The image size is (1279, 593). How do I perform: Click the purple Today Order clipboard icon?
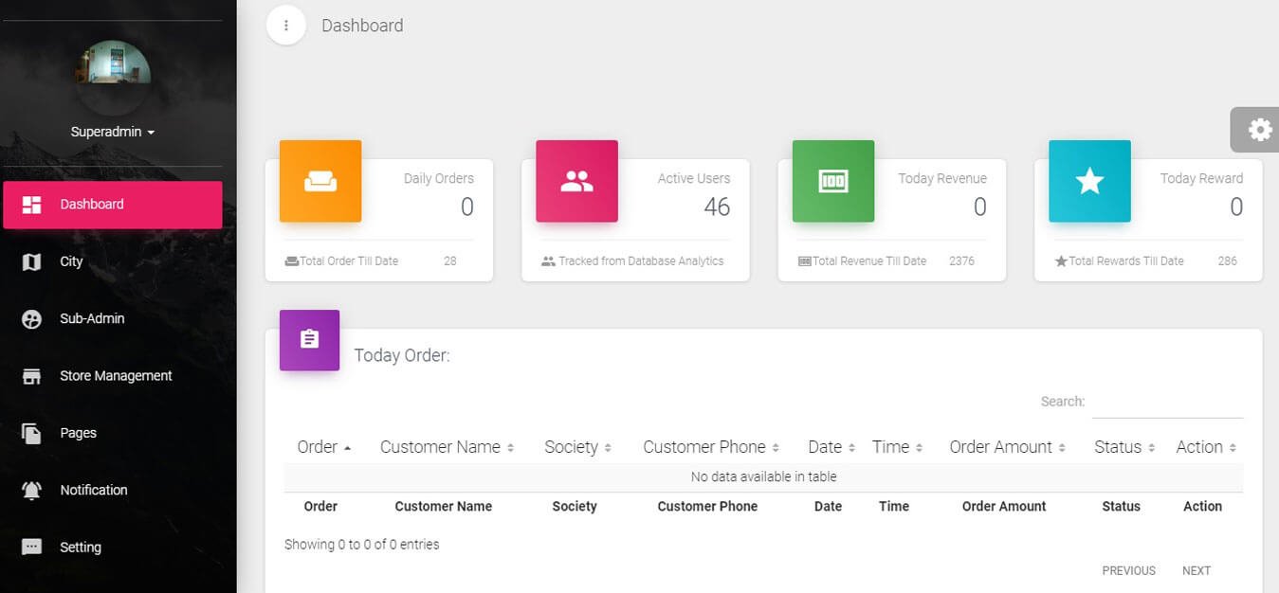pyautogui.click(x=309, y=339)
